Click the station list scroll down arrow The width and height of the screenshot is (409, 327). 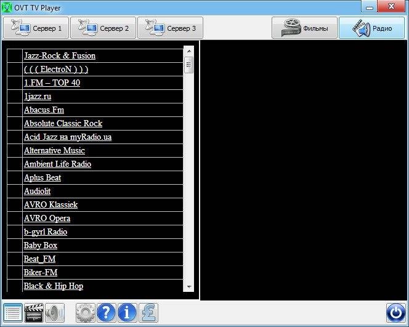click(189, 287)
